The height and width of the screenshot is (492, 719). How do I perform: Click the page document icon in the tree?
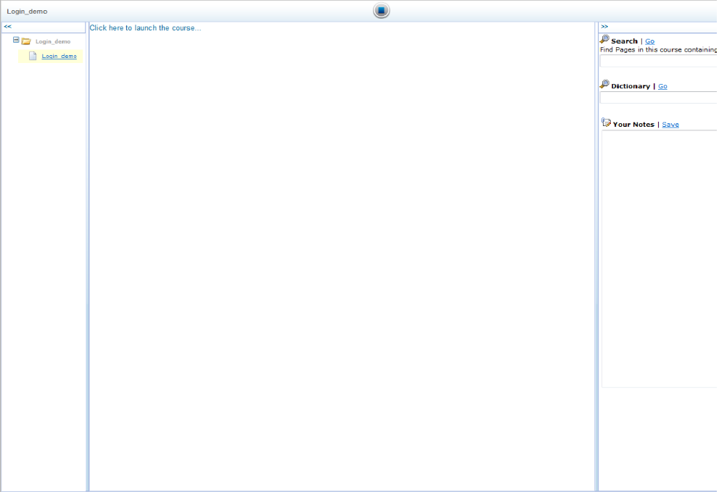(x=33, y=56)
